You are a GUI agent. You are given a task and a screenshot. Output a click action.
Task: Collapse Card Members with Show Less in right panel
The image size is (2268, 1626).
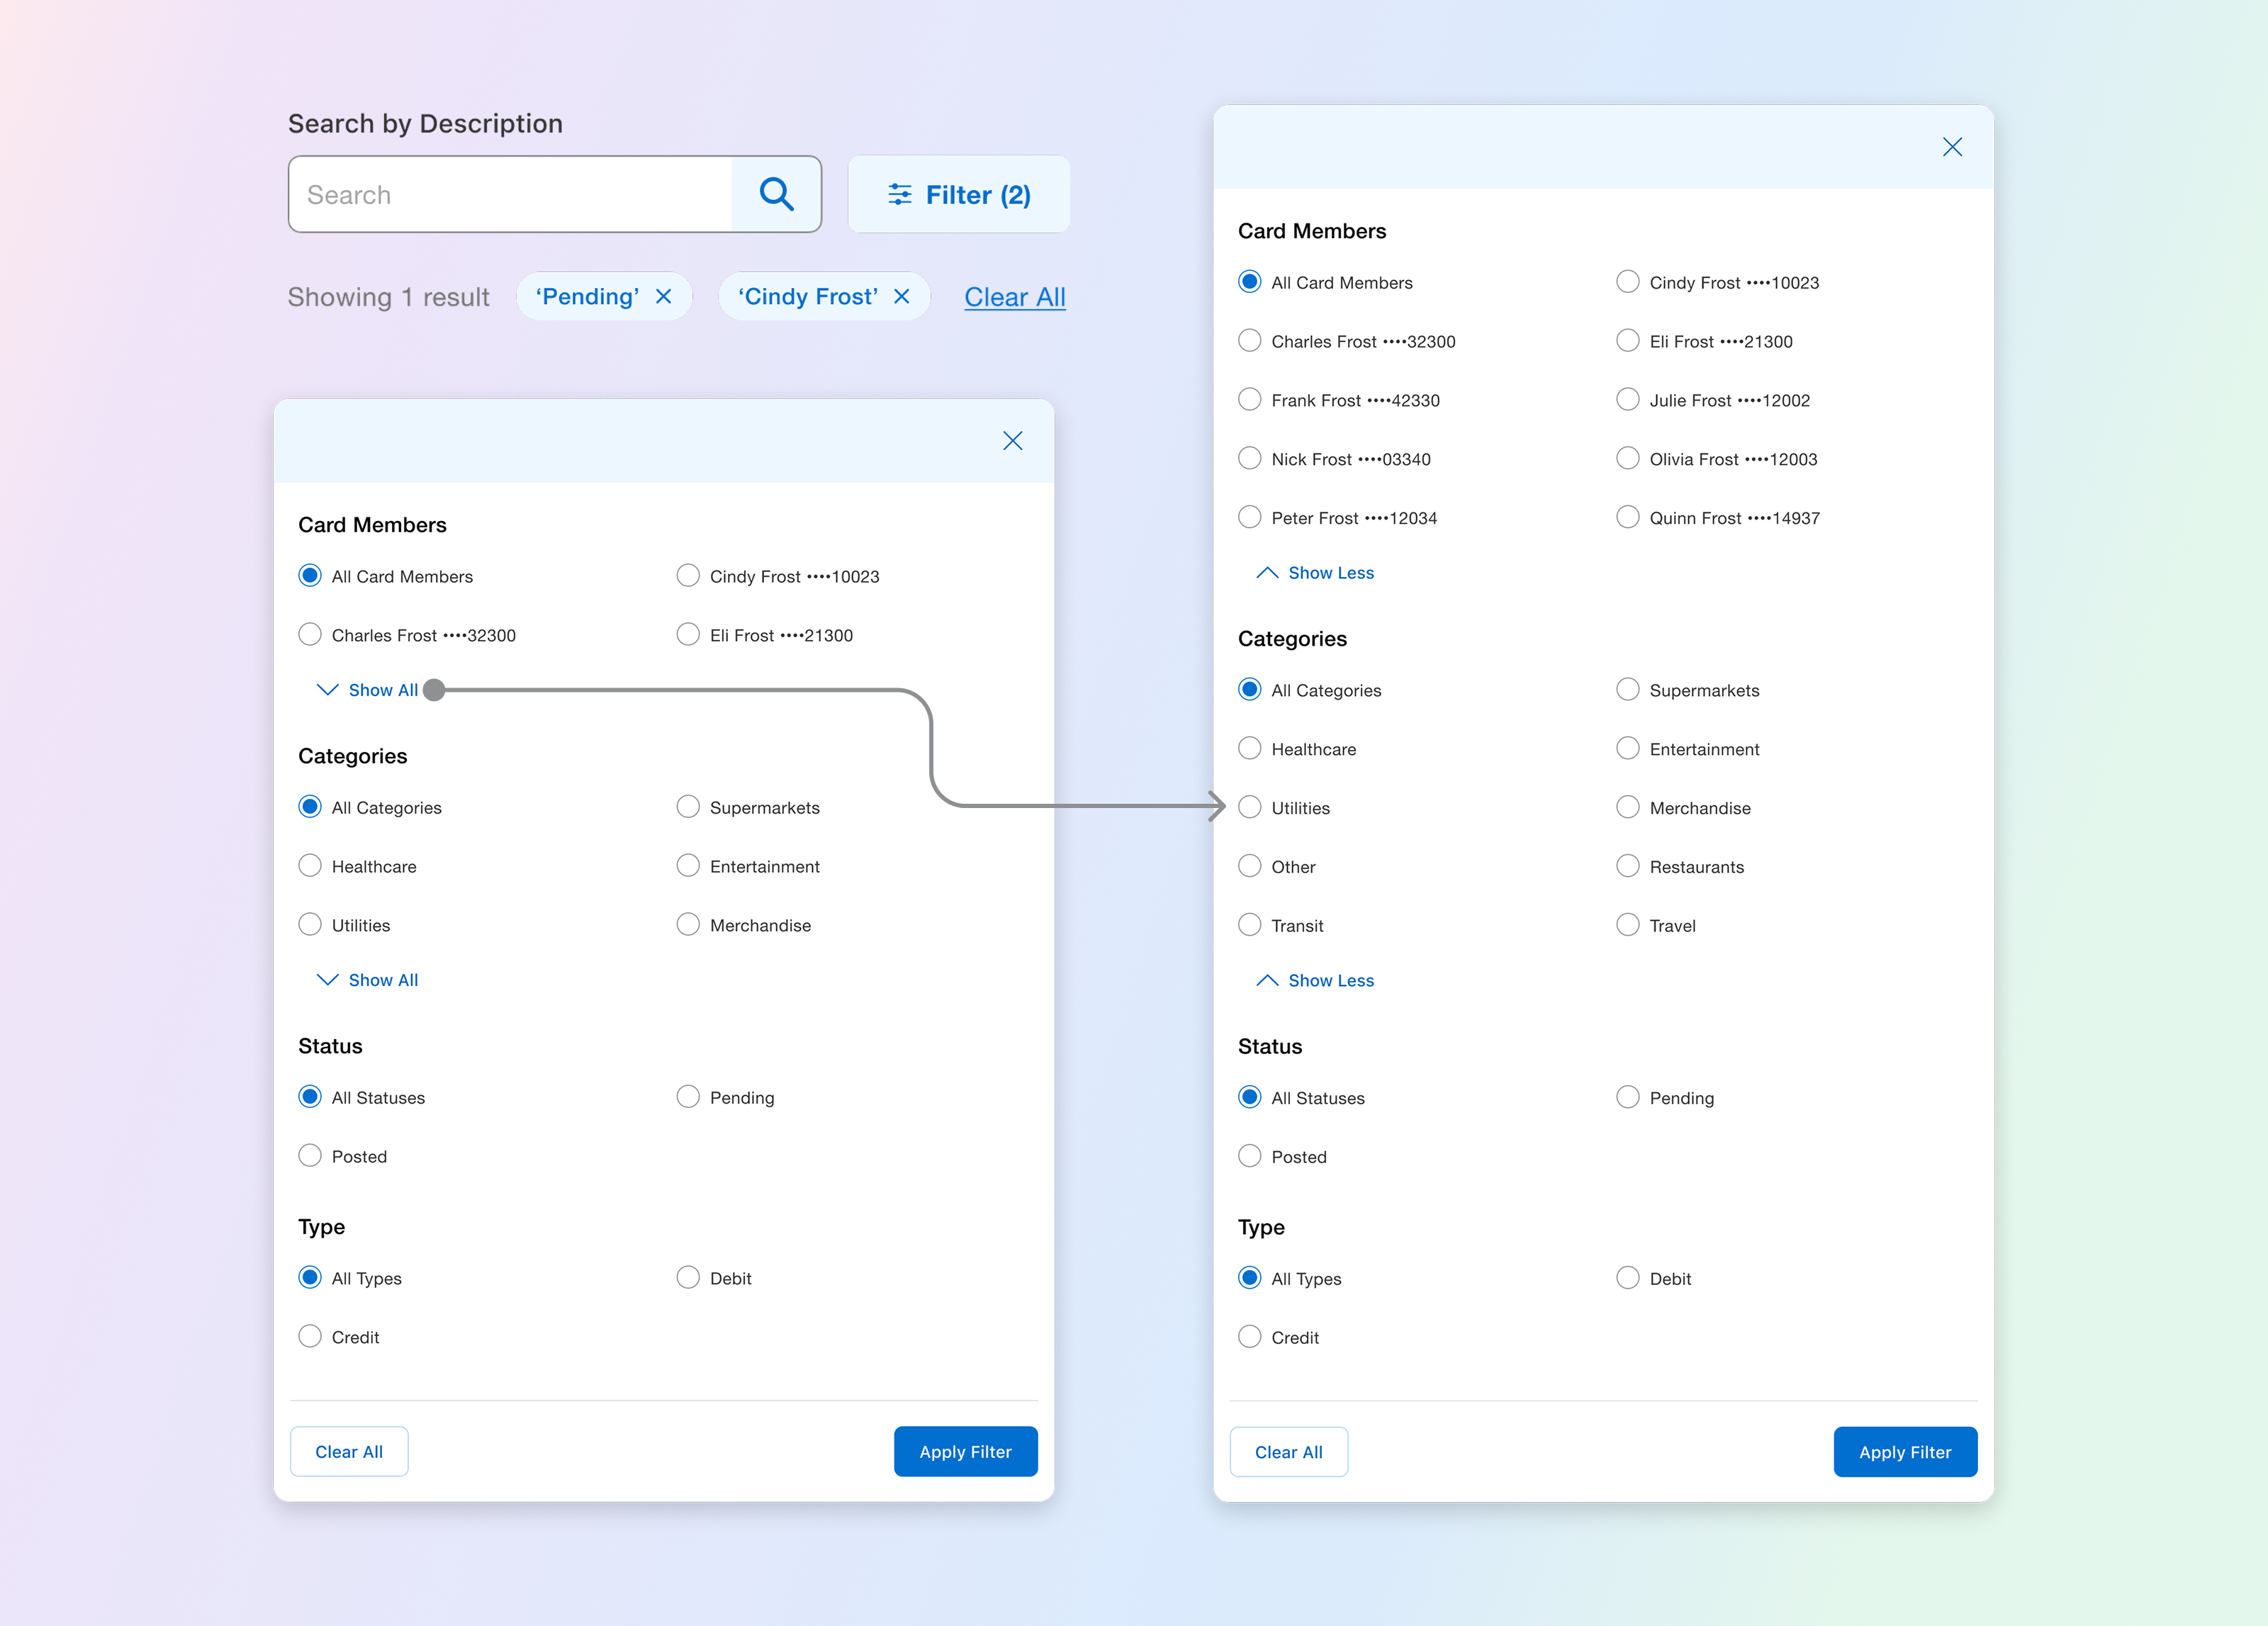pyautogui.click(x=1316, y=573)
